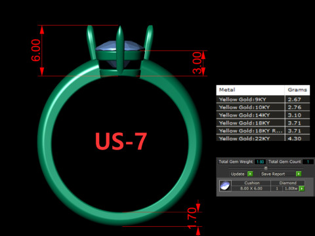315x236 pixels.
Task: Select the Yellow Gold:18KY R... row
Action: pos(263,131)
